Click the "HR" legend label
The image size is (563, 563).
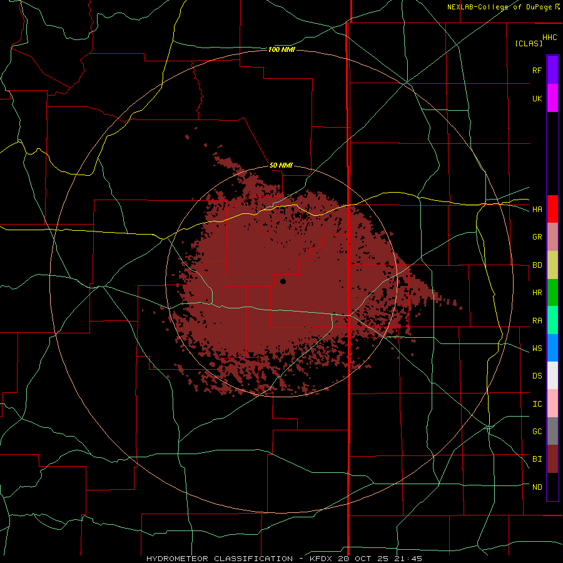[x=537, y=293]
